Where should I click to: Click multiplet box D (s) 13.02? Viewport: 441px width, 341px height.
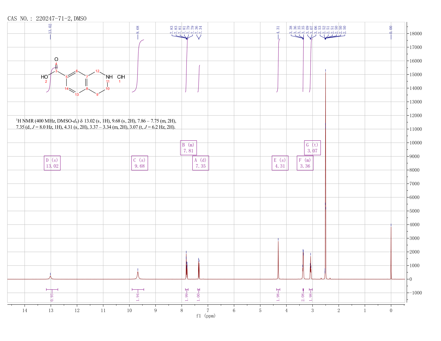pyautogui.click(x=52, y=163)
